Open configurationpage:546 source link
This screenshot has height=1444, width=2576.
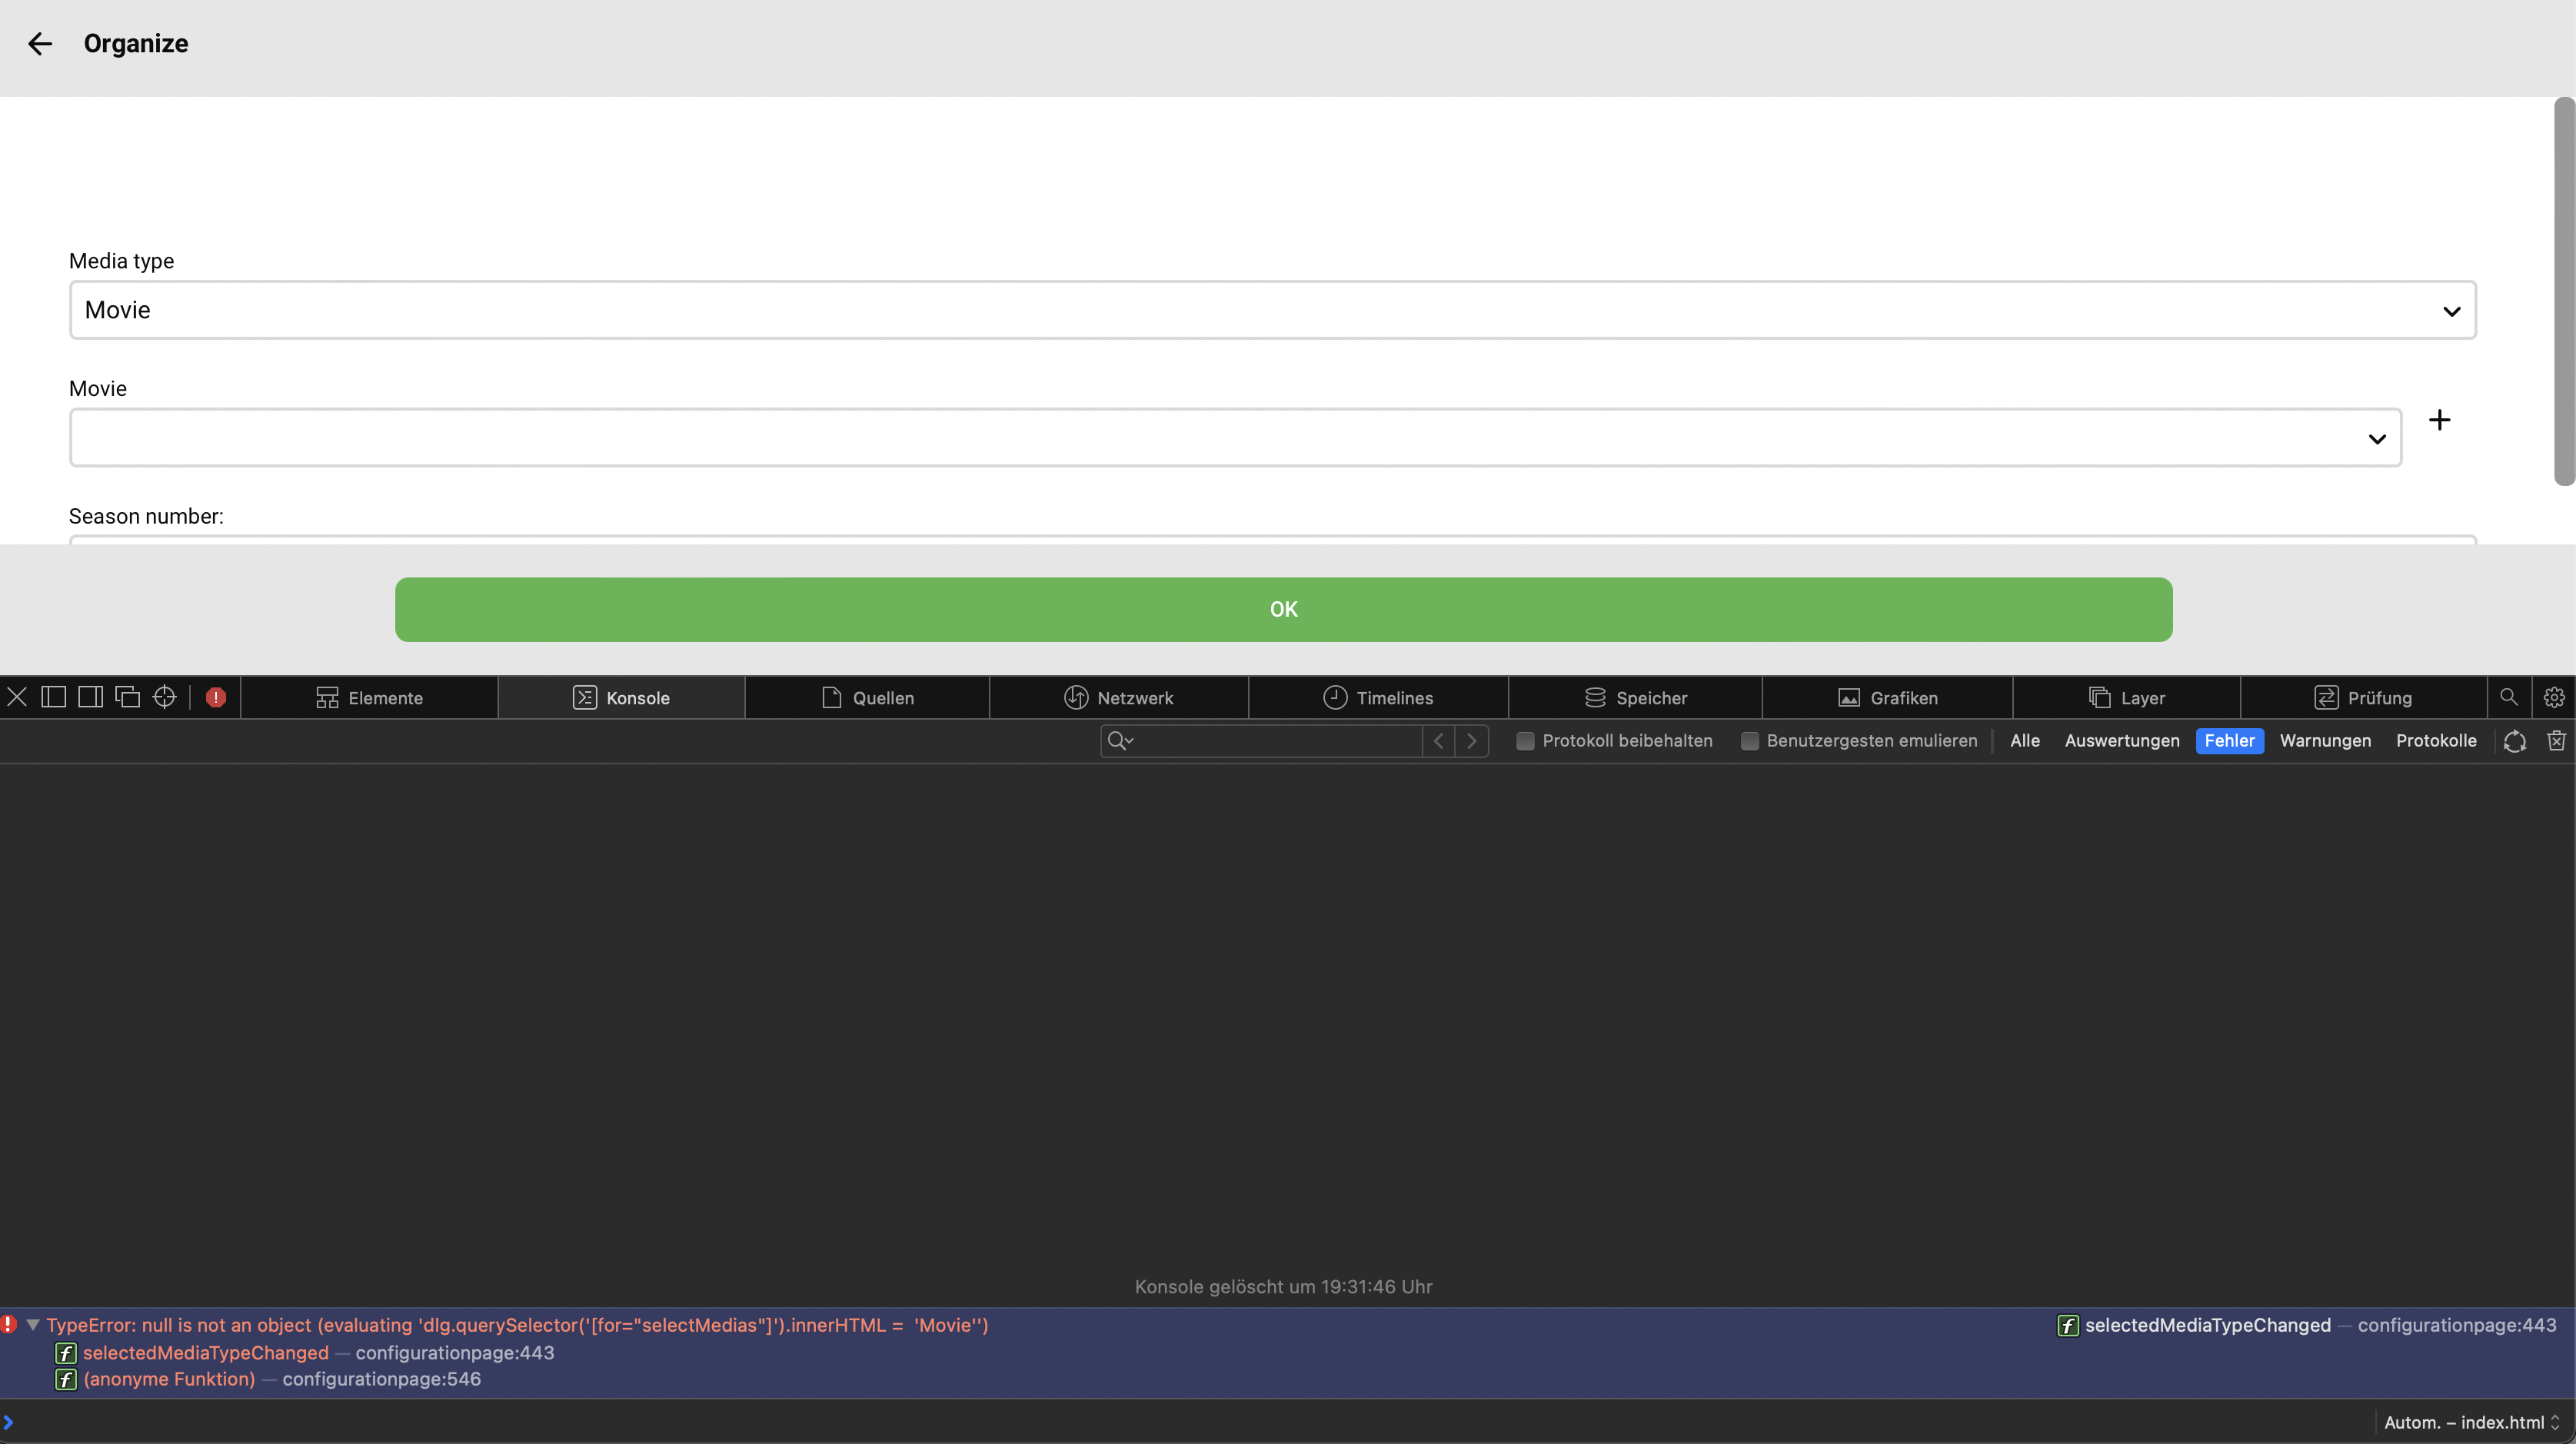[x=381, y=1379]
